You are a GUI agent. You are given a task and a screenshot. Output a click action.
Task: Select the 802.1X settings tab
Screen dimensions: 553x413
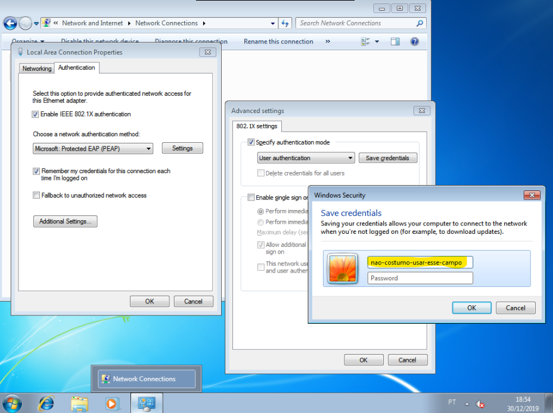click(x=257, y=126)
